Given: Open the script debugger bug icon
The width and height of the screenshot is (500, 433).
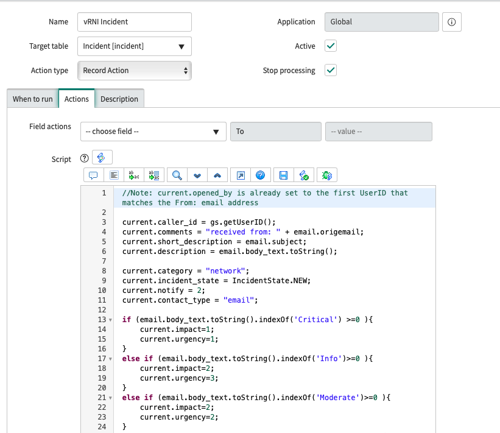Looking at the screenshot, I should click(327, 175).
